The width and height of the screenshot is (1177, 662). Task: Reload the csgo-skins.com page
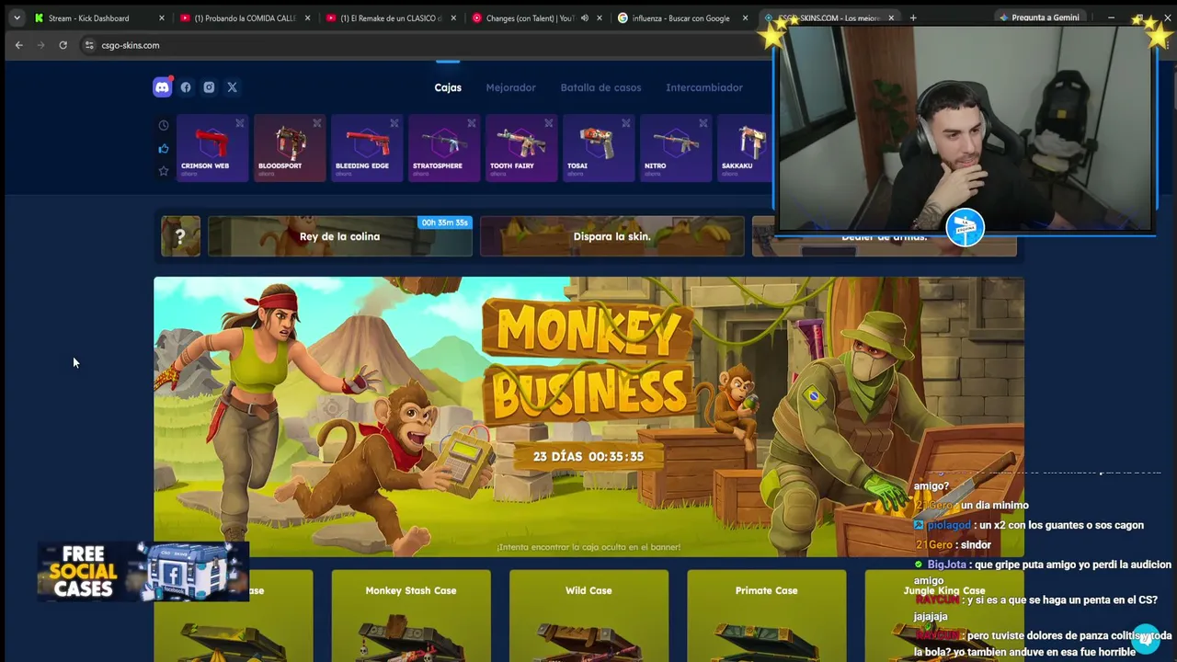(x=63, y=45)
